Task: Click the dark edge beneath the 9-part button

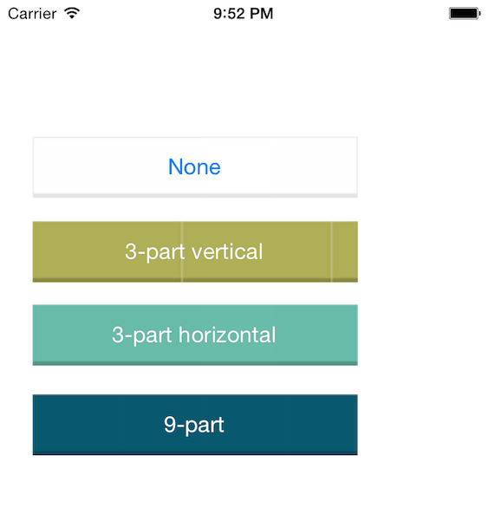Action: coord(195,453)
